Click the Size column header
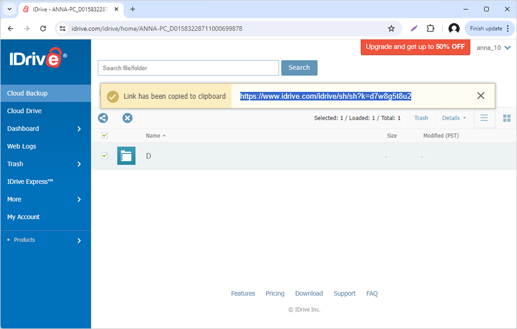 click(x=392, y=136)
